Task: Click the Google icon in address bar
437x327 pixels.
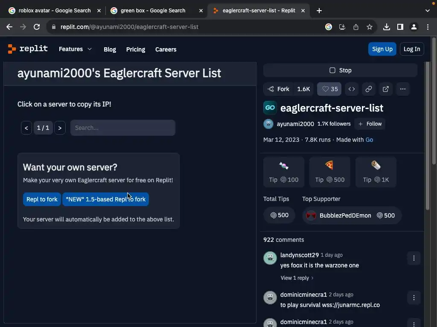Action: 329,27
